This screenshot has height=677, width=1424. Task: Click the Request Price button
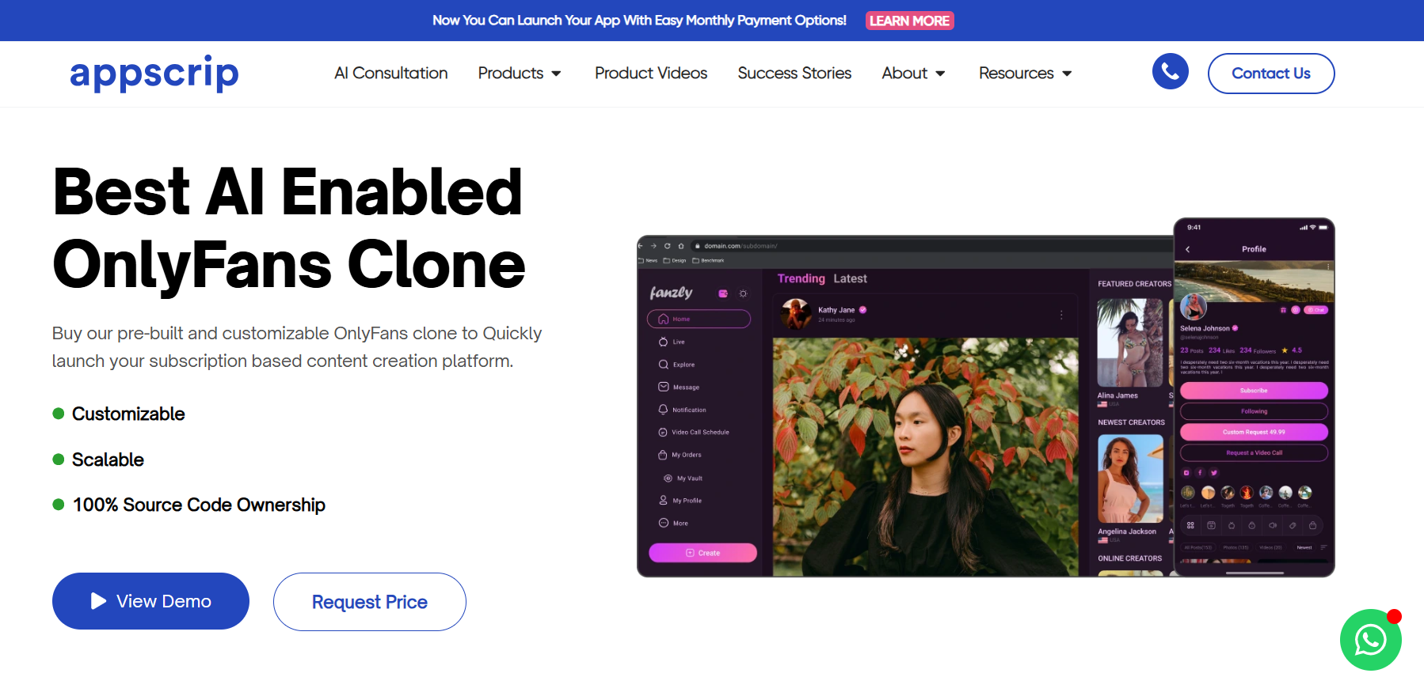370,602
